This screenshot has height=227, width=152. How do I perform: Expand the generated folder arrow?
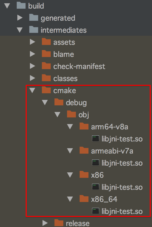(x=20, y=18)
